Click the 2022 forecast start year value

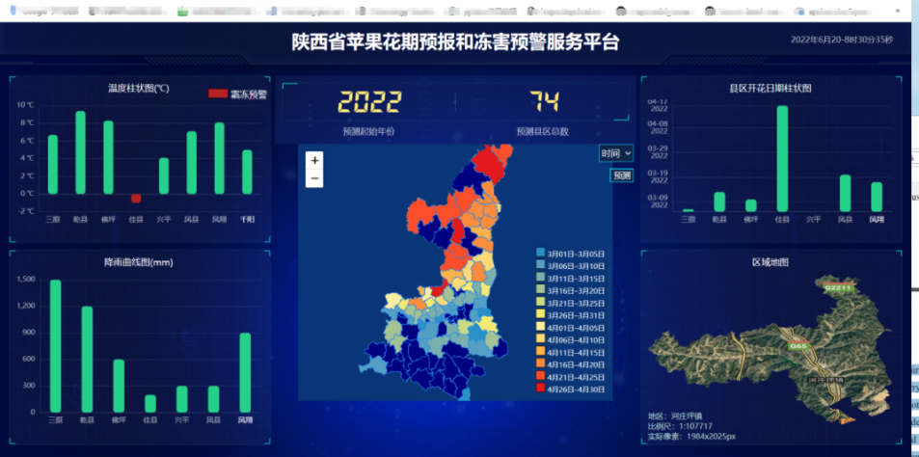click(368, 102)
